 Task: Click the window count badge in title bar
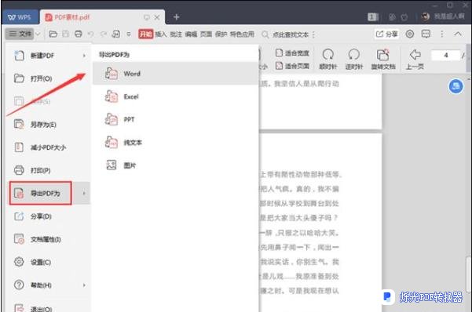click(373, 16)
